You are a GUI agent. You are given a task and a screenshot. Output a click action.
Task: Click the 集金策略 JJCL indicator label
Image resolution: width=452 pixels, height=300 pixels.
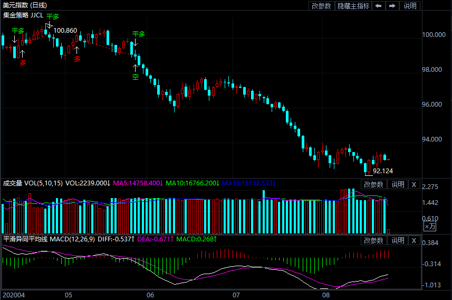[x=23, y=15]
